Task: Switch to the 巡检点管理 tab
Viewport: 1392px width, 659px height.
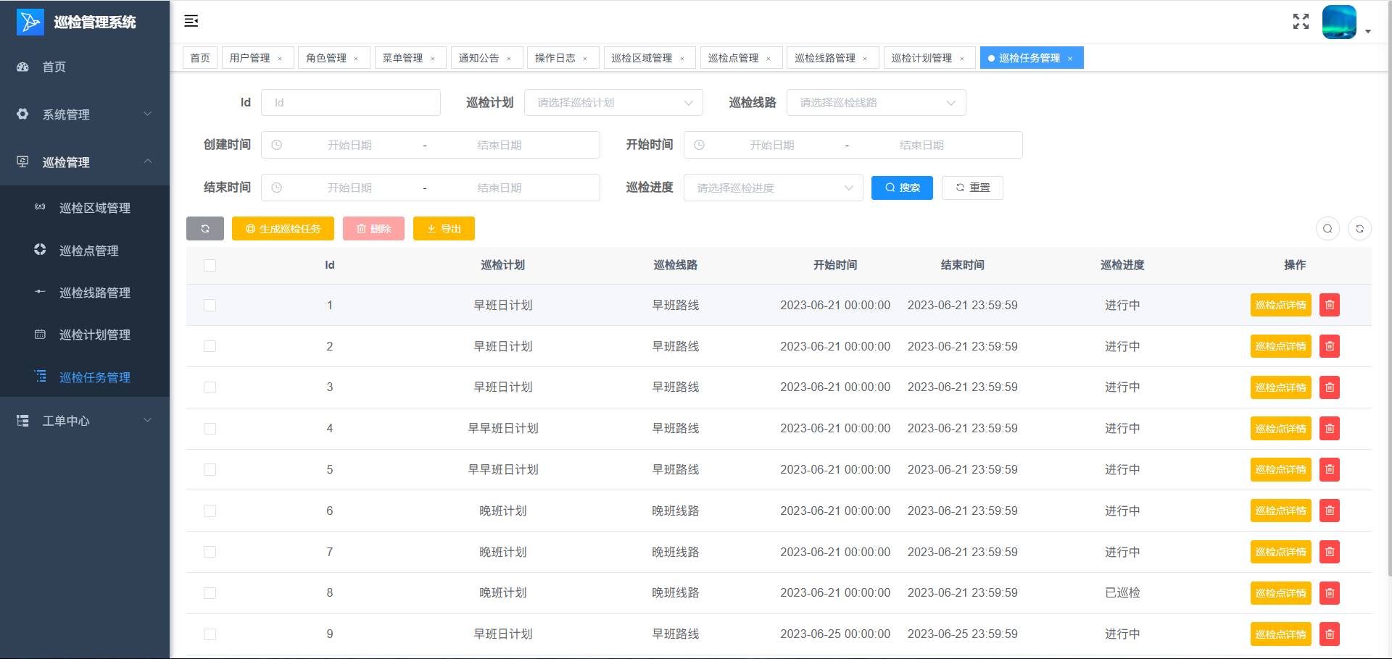Action: pyautogui.click(x=733, y=58)
